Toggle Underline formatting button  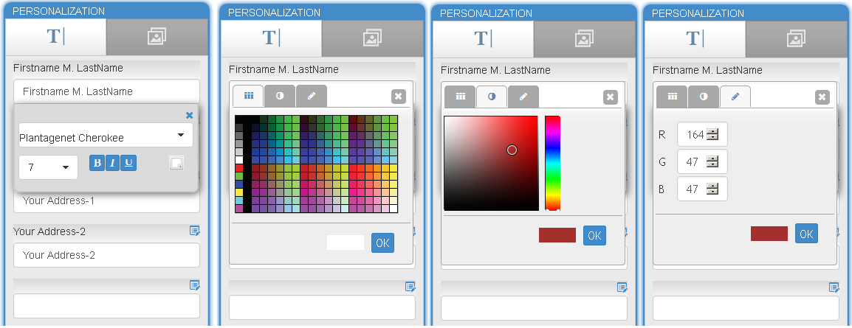tap(128, 163)
